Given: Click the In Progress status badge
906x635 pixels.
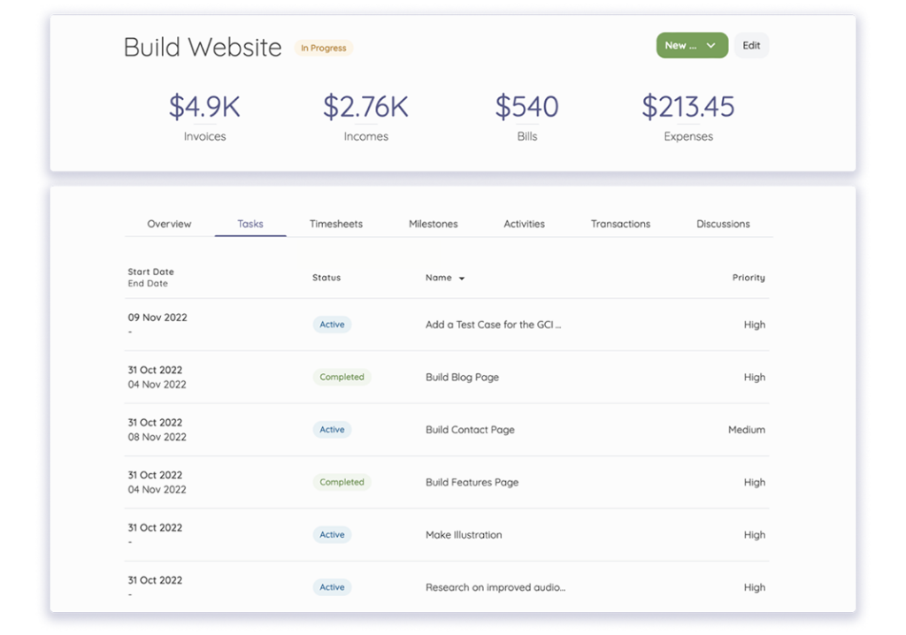Looking at the screenshot, I should point(323,48).
